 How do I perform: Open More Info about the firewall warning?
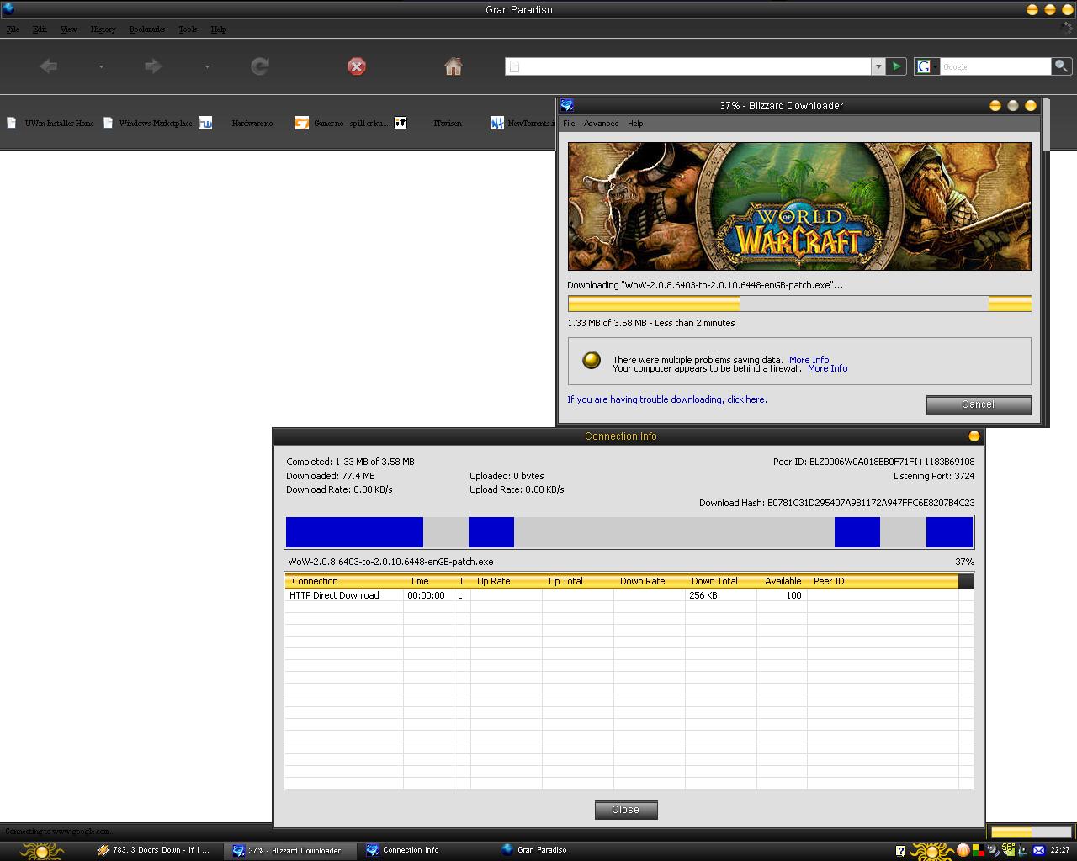point(827,368)
